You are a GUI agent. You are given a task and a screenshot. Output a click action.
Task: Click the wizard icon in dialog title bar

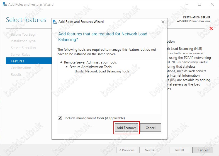coord(55,22)
